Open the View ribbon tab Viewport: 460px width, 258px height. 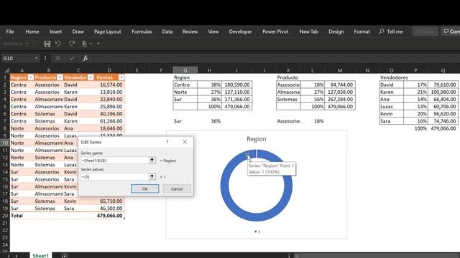(x=213, y=32)
